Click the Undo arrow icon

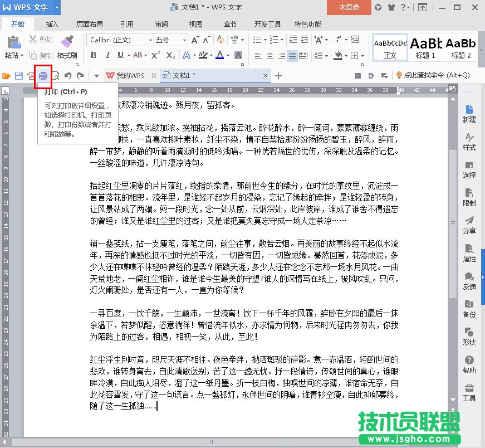[x=68, y=76]
